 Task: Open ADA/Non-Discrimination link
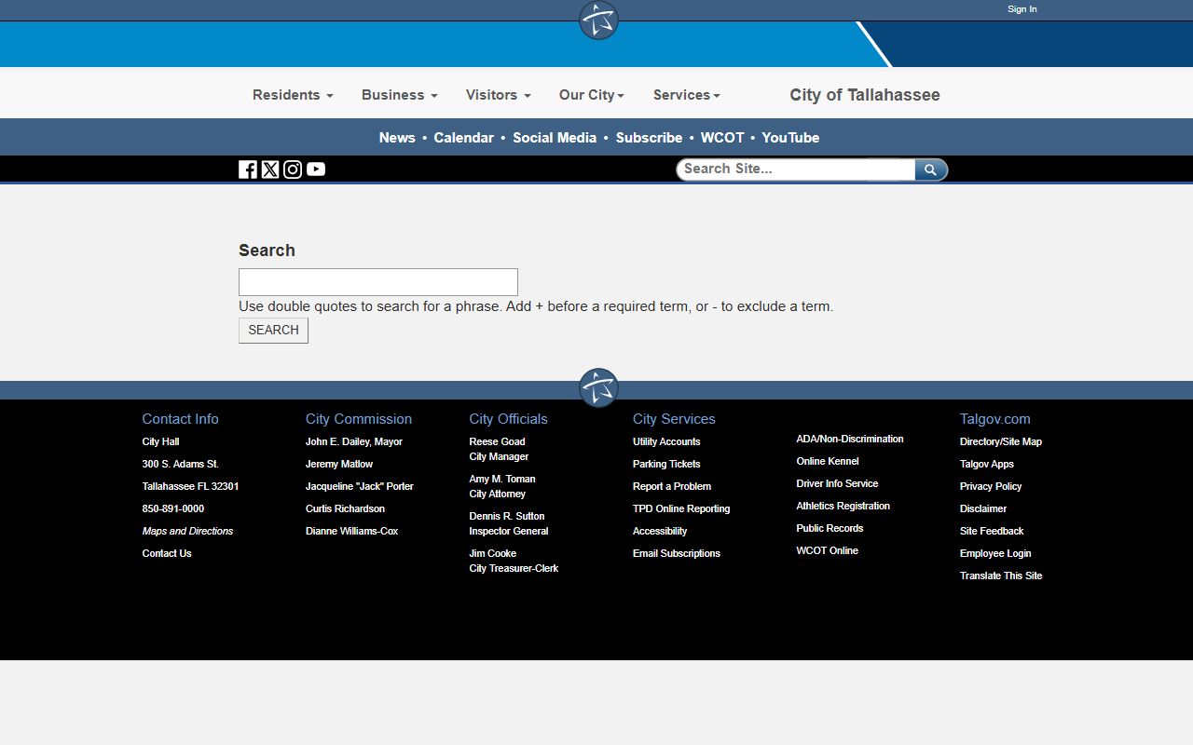pyautogui.click(x=850, y=439)
